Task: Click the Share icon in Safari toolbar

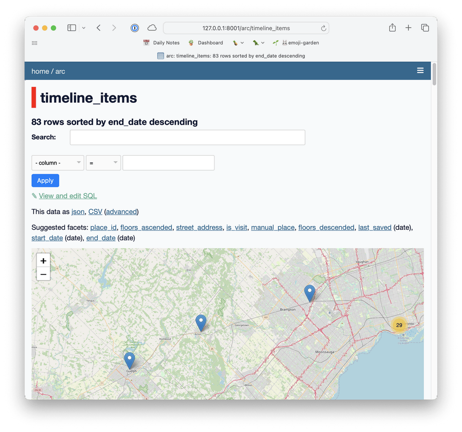Action: (x=392, y=28)
